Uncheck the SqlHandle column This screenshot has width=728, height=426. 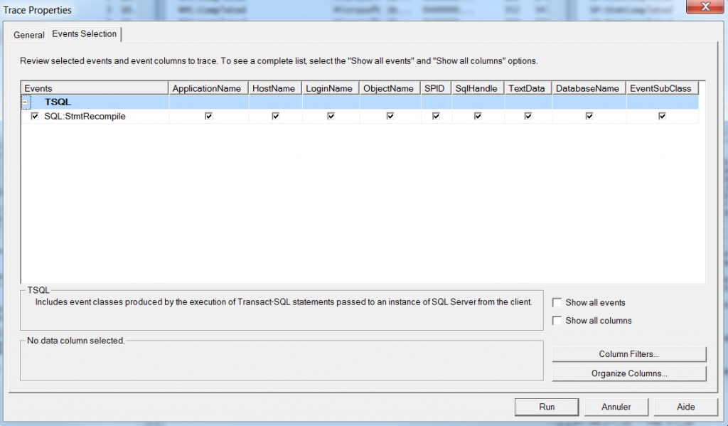coord(477,116)
